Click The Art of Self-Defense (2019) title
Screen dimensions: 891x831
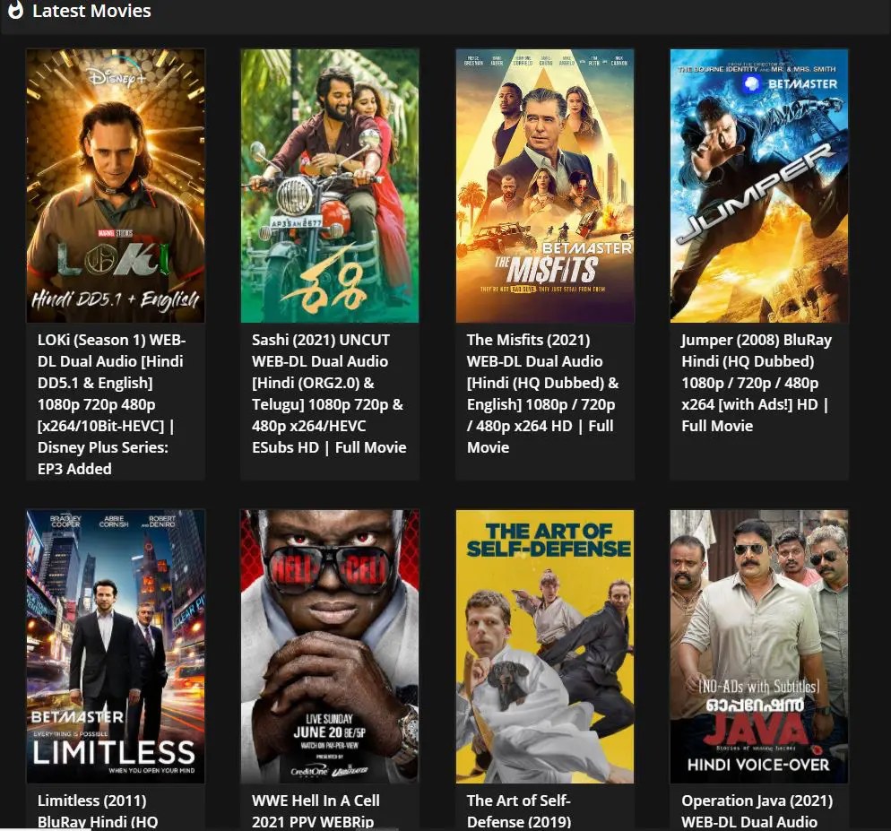tap(519, 811)
